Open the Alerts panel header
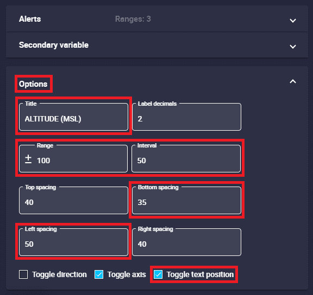Screen dimensions: 313x295 pyautogui.click(x=157, y=19)
